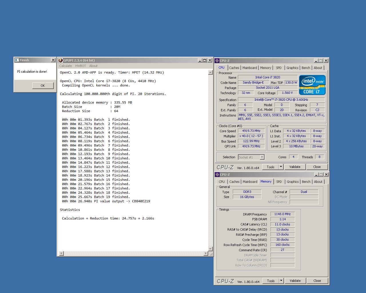Click GPUPI vertical scrollbar up arrow
The width and height of the screenshot is (366, 293).
point(210,72)
